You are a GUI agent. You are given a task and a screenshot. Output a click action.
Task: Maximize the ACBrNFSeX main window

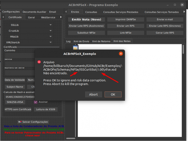(x=175, y=5)
